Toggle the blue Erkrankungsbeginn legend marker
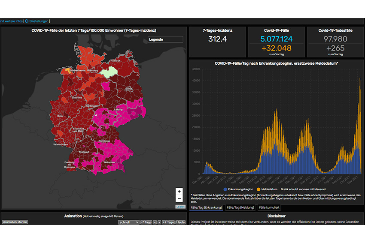The height and width of the screenshot is (243, 365). [x=225, y=189]
